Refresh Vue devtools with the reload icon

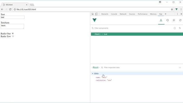pyautogui.click(x=180, y=20)
